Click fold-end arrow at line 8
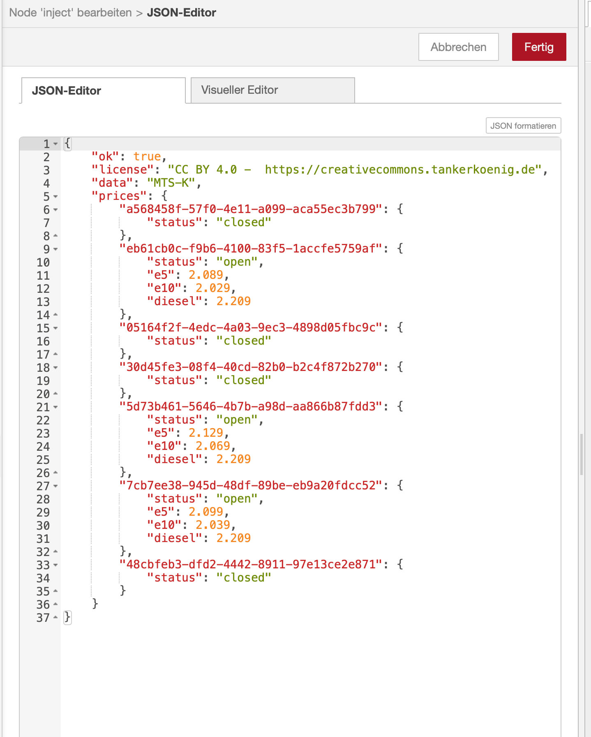Image resolution: width=591 pixels, height=737 pixels. tap(55, 236)
